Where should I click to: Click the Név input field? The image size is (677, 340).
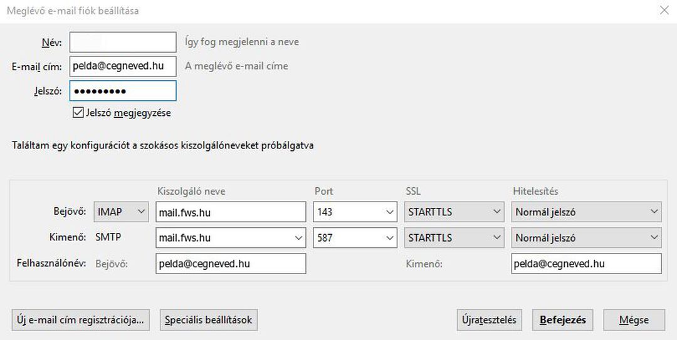(123, 43)
